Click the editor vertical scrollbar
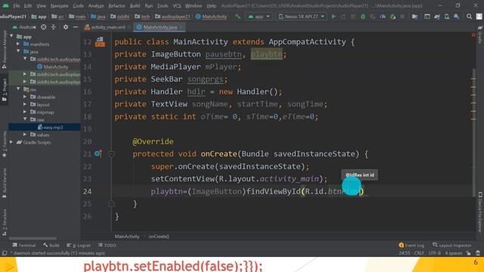The width and height of the screenshot is (484, 272). pos(474,132)
